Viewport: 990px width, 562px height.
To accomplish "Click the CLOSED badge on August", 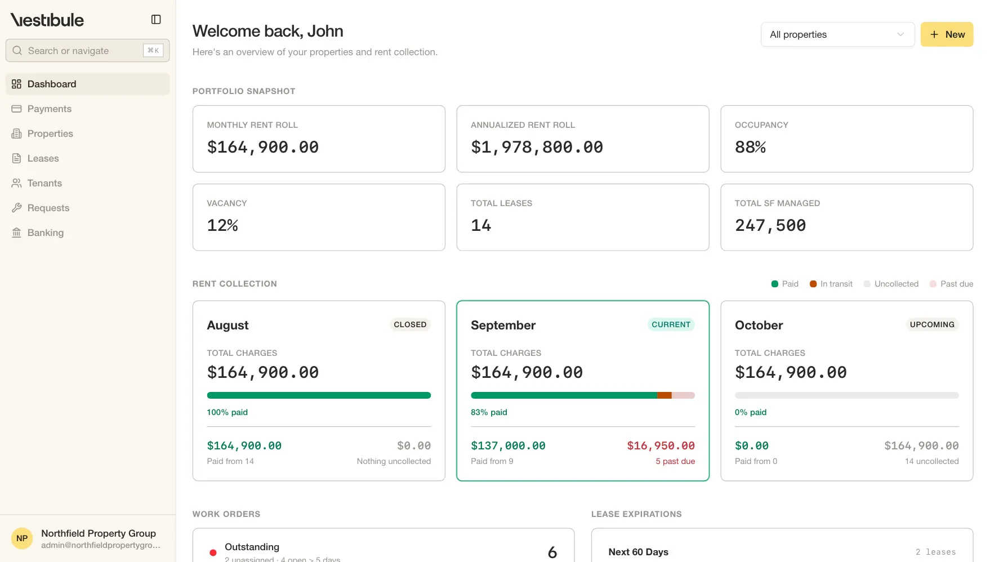I will pyautogui.click(x=410, y=324).
